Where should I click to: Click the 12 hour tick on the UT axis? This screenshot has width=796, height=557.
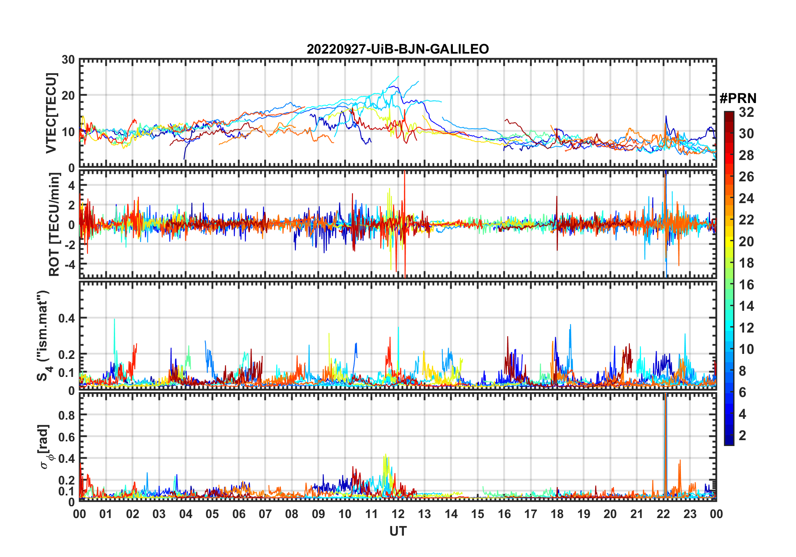pyautogui.click(x=398, y=514)
